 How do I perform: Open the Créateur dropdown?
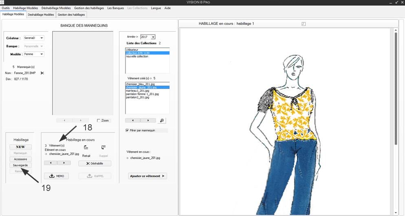pos(42,38)
